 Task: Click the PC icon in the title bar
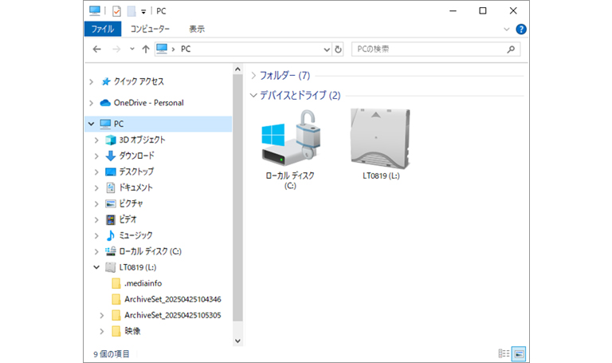95,11
